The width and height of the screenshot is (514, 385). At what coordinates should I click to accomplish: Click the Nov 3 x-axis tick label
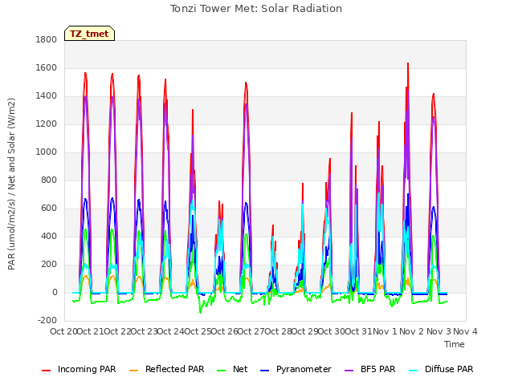tap(439, 331)
